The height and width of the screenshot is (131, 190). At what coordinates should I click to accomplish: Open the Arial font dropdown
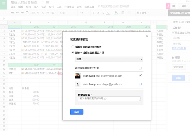pyautogui.click(x=67, y=13)
